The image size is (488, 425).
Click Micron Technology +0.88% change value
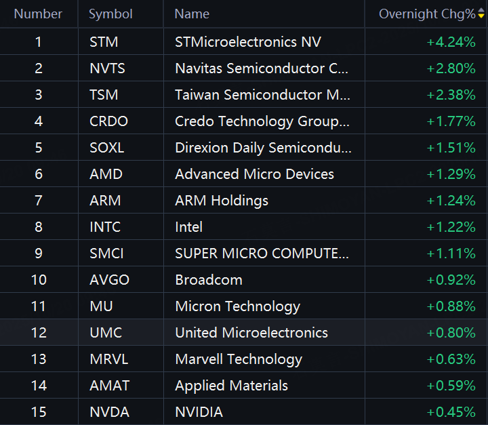(451, 306)
